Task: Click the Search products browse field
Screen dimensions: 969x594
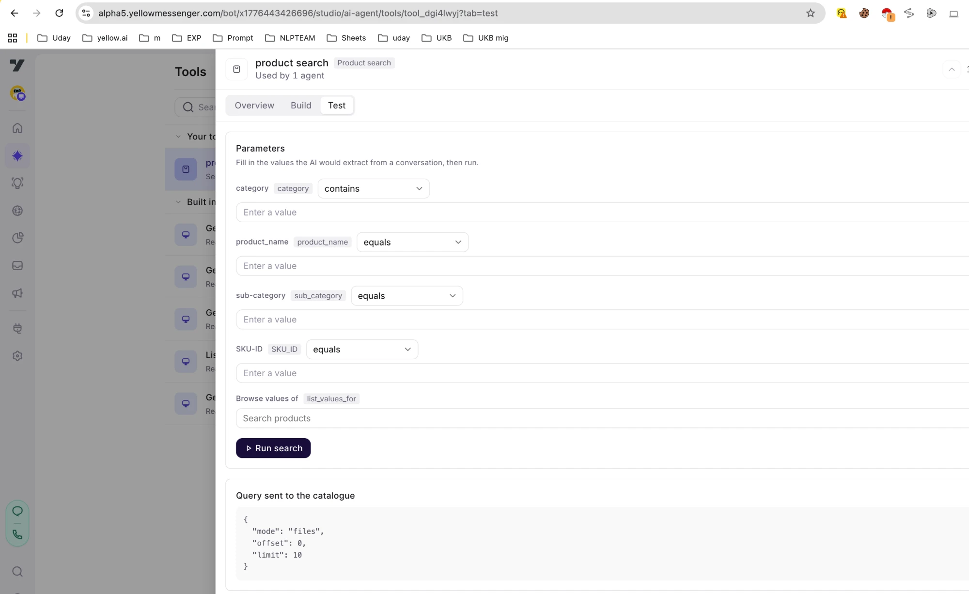Action: coord(602,418)
